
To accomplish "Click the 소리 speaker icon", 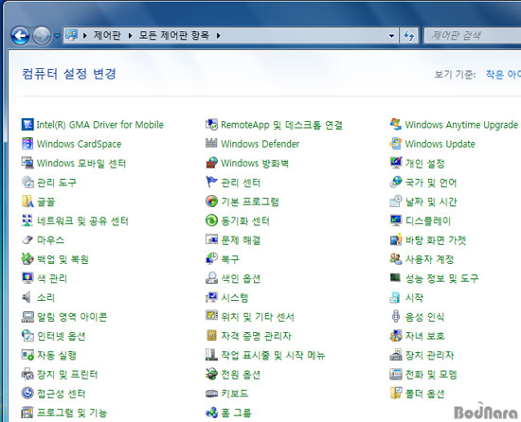I will [27, 297].
